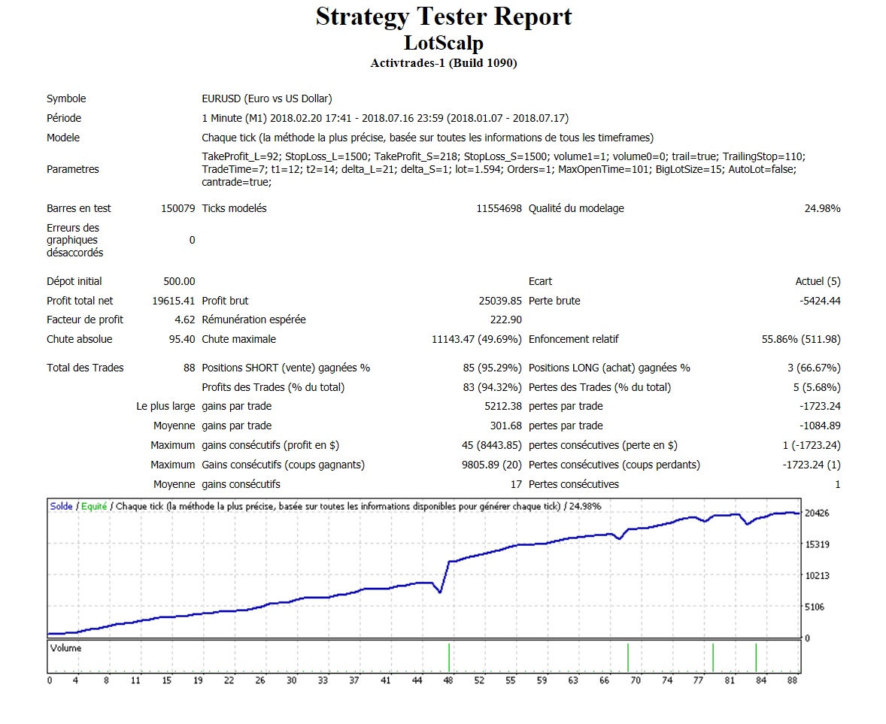Viewport: 886px width, 724px height.
Task: Click SHORT positions value 85 (95.29%)
Action: pyautogui.click(x=492, y=368)
